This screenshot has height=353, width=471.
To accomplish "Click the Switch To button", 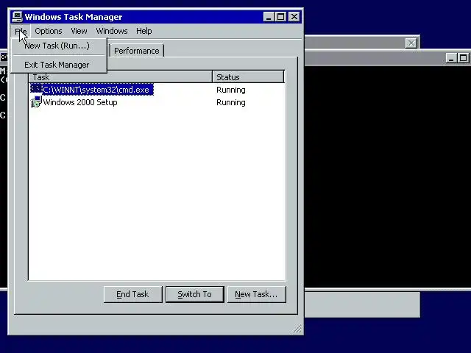I will coord(194,294).
